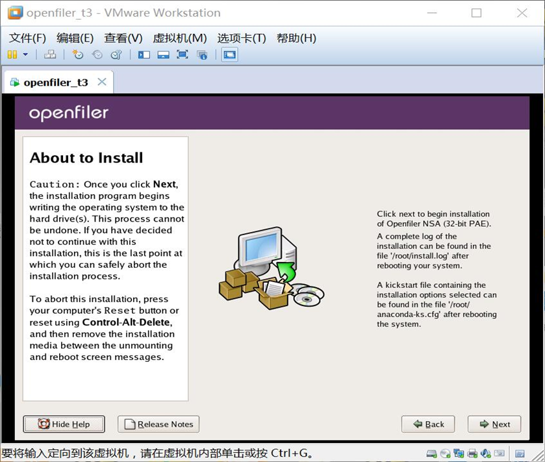545x462 pixels.
Task: Open the 文件(F) menu
Action: click(27, 38)
